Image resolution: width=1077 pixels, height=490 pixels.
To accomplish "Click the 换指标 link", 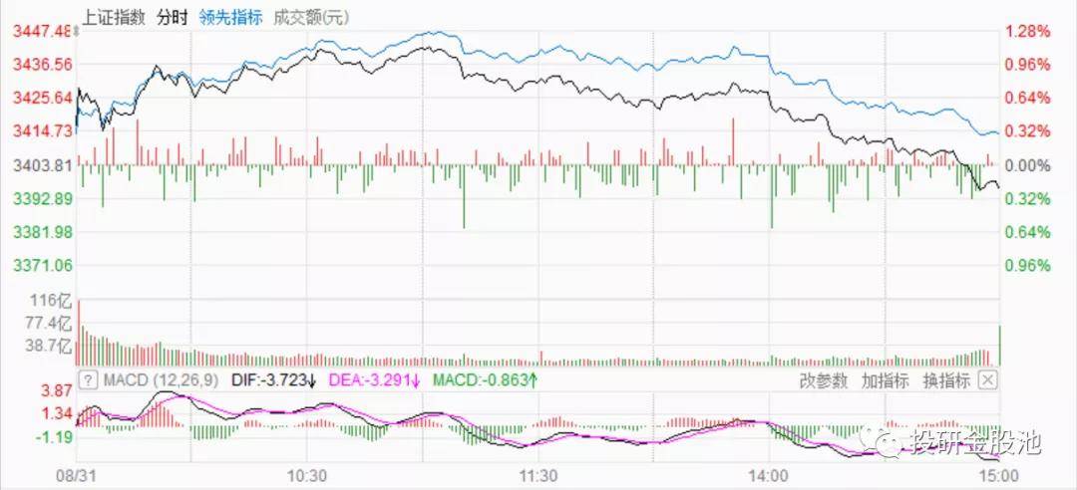I will (x=945, y=380).
